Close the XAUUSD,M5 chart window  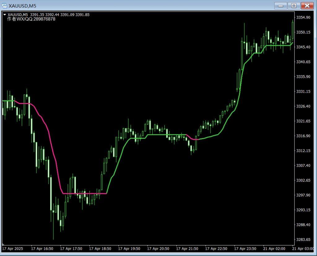(307, 6)
